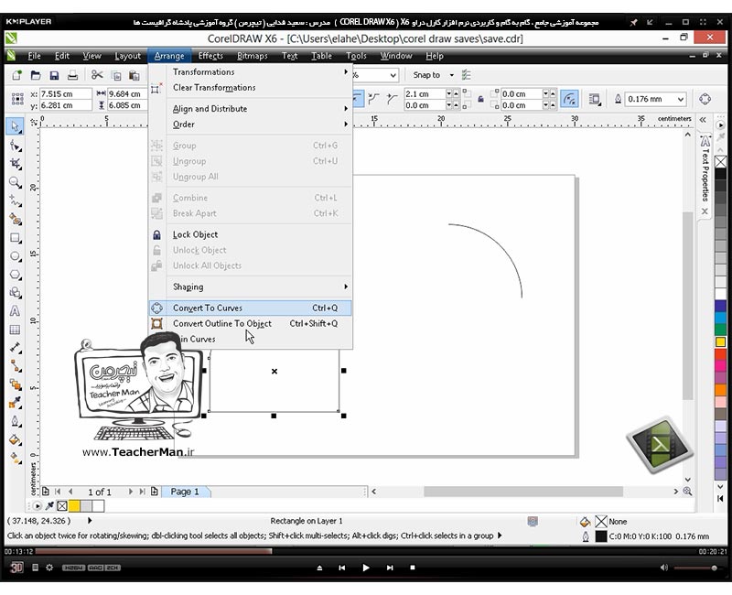Select the Ellipse tool

click(x=15, y=256)
